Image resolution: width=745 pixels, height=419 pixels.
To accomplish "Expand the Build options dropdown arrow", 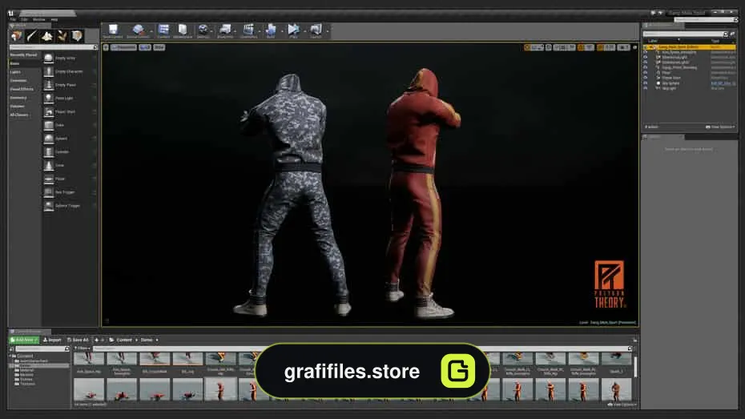I will 282,31.
